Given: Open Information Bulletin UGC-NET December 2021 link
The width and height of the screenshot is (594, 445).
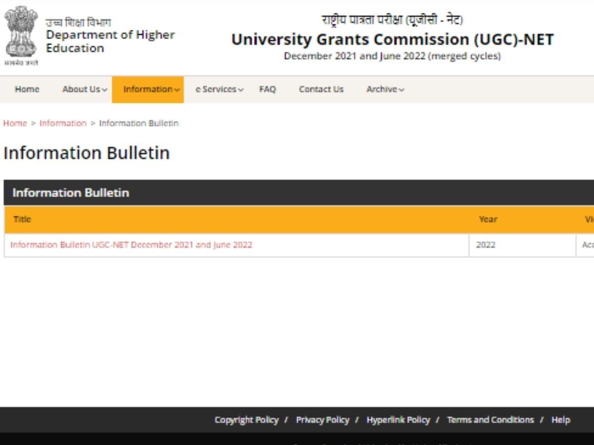Looking at the screenshot, I should pyautogui.click(x=131, y=245).
